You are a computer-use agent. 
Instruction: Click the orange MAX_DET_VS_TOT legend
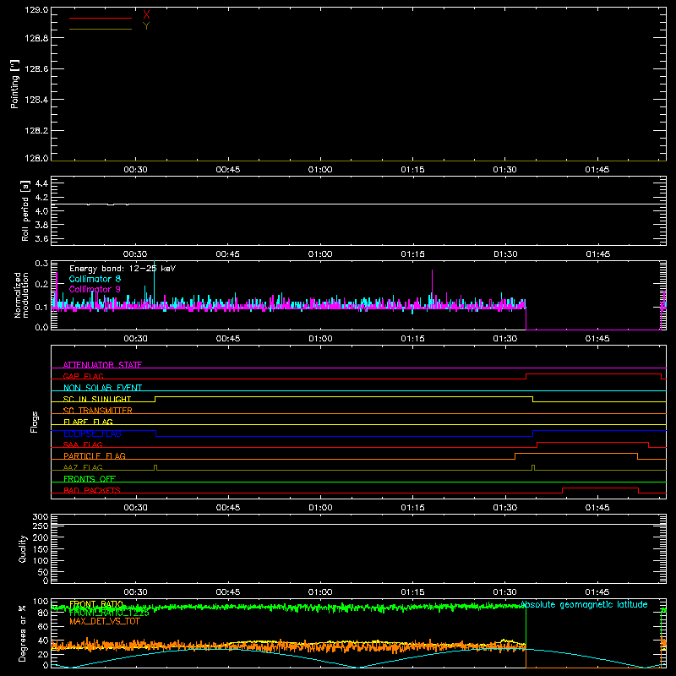click(x=105, y=621)
